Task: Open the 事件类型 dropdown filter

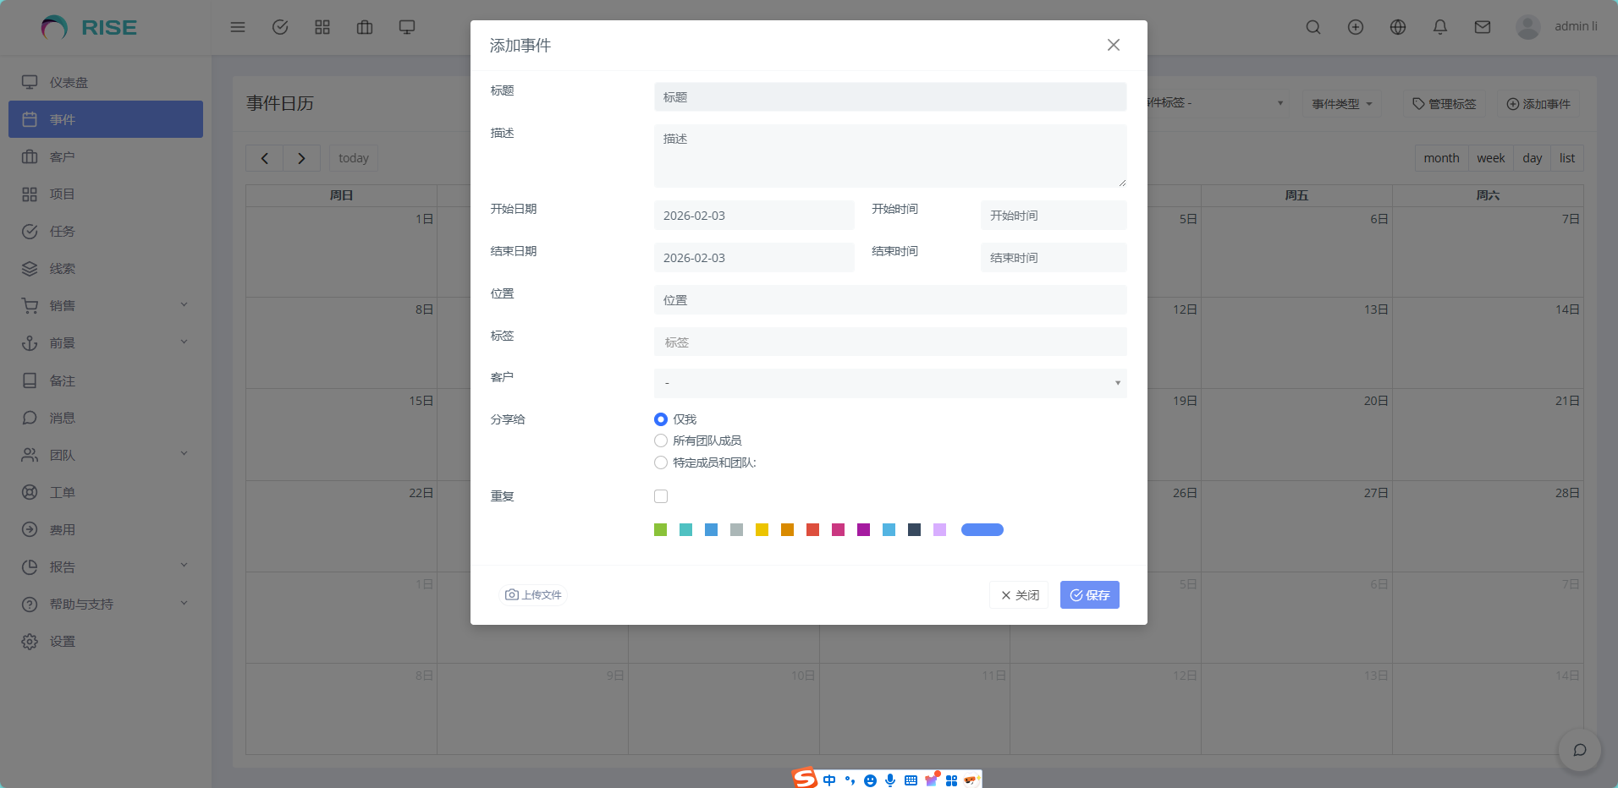Action: click(x=1341, y=104)
